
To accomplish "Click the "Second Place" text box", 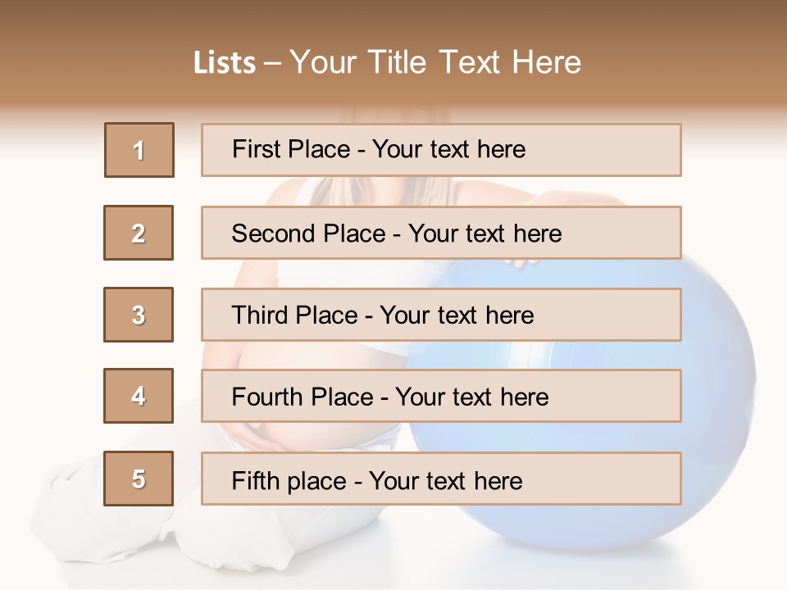I will [x=441, y=233].
